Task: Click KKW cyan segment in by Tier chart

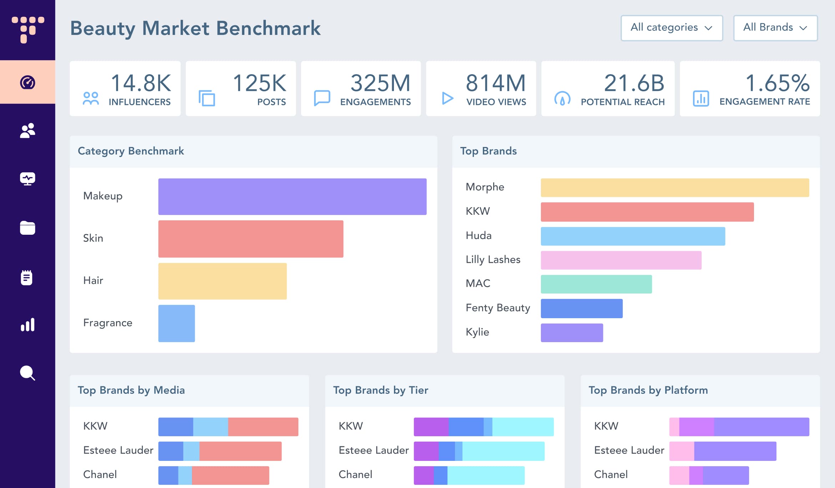Action: tap(523, 427)
